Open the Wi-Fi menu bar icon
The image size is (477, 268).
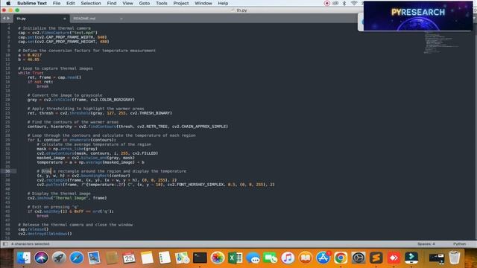(354, 3)
